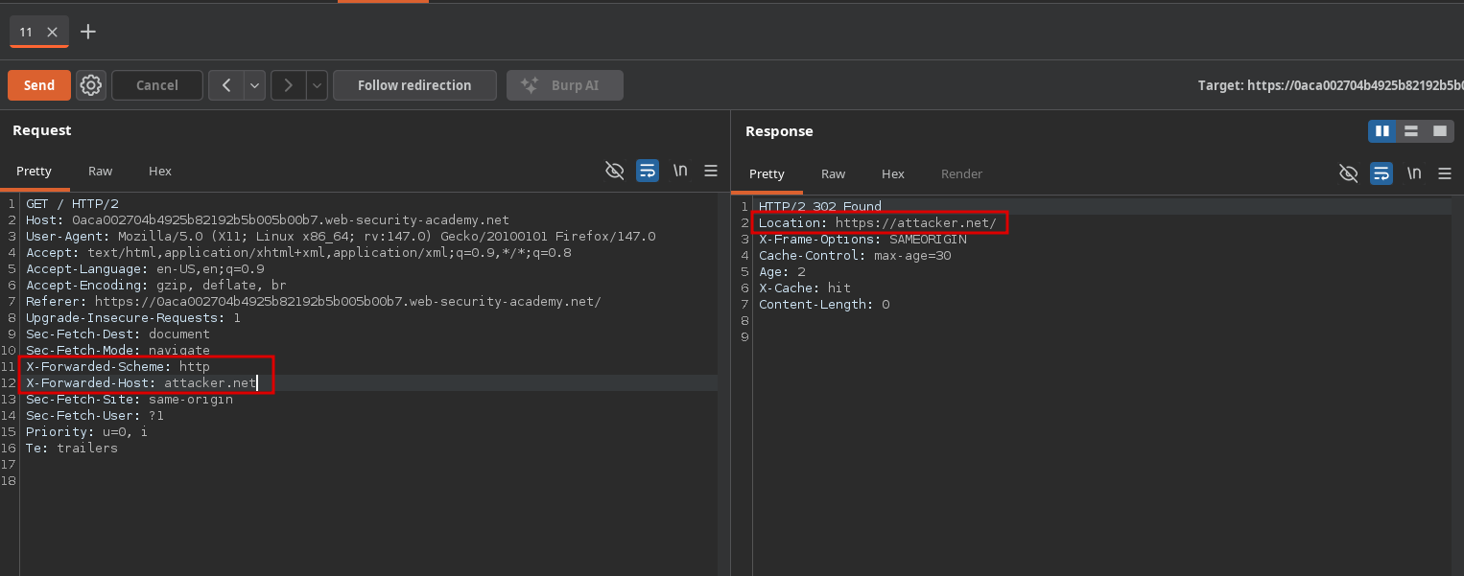
Task: Switch Request view to Raw tab
Action: 100,171
